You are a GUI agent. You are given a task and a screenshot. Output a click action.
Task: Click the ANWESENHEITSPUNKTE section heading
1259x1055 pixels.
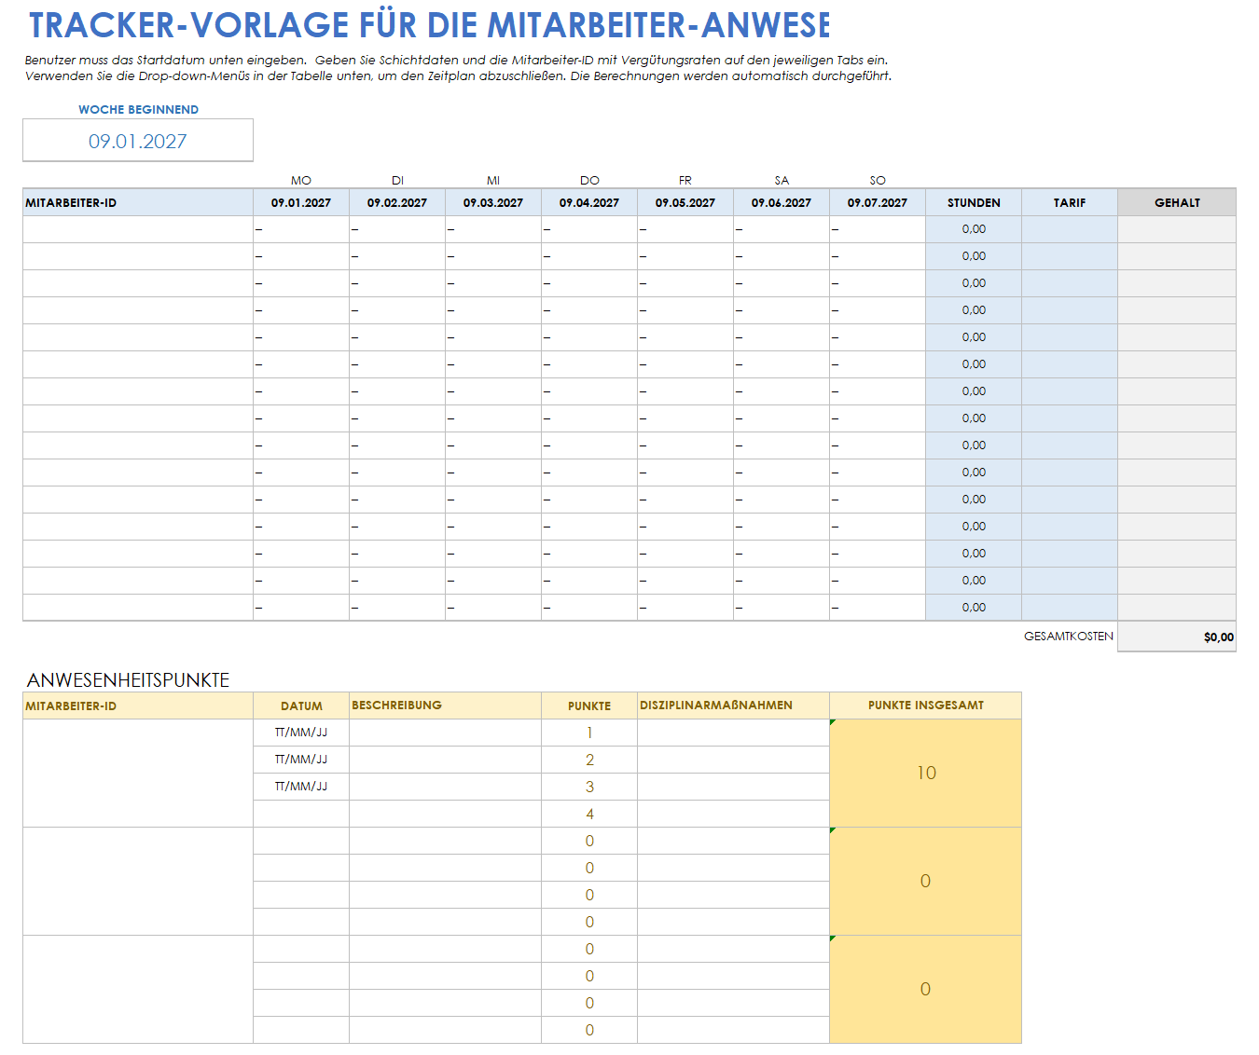point(128,679)
